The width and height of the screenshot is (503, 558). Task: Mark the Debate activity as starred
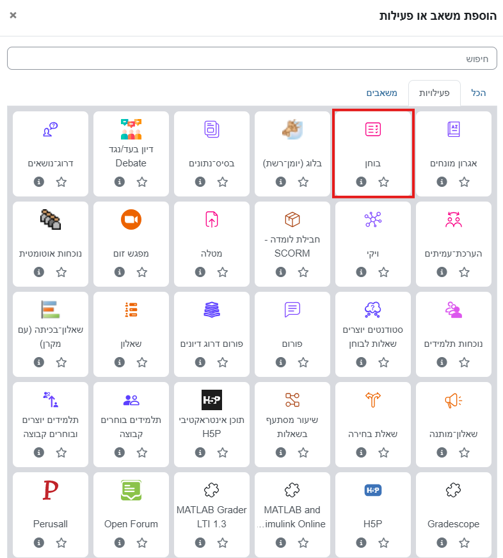[x=142, y=182]
